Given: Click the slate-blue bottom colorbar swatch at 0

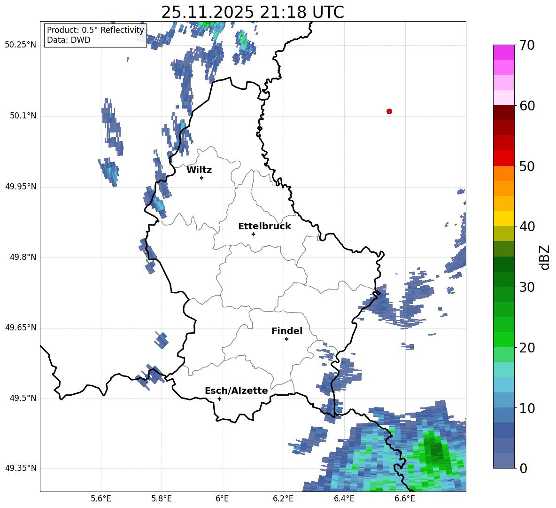Looking at the screenshot, I should (x=503, y=461).
